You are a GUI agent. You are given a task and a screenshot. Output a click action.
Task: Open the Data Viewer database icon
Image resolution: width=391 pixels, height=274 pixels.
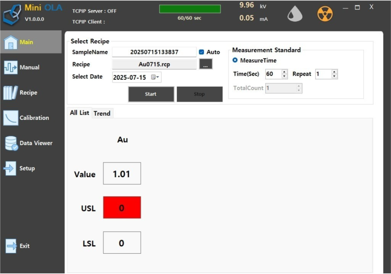click(x=11, y=143)
